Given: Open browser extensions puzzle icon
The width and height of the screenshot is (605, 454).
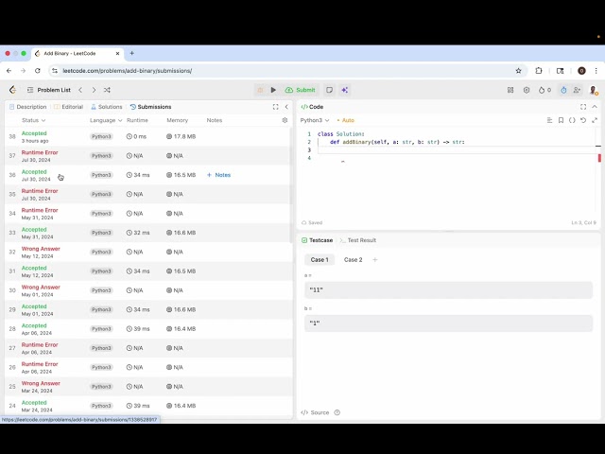Looking at the screenshot, I should [x=539, y=71].
